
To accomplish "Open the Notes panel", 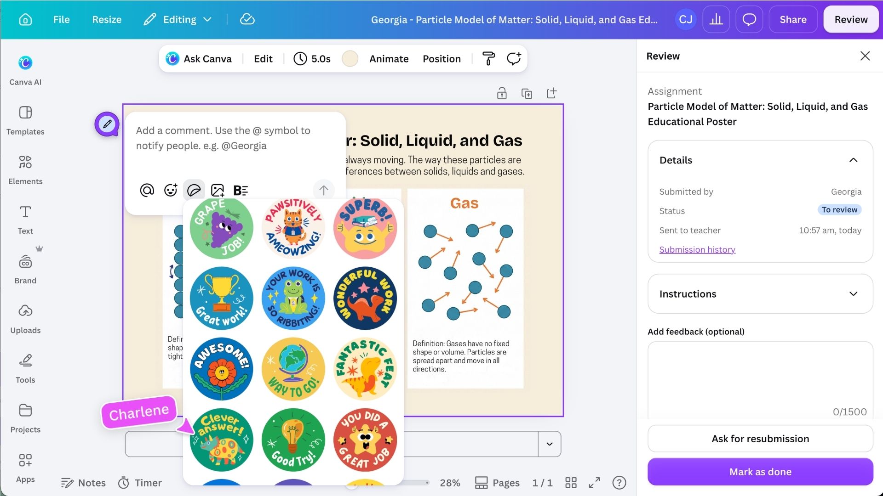I will (x=83, y=483).
